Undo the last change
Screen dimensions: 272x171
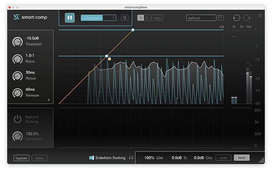237,18
